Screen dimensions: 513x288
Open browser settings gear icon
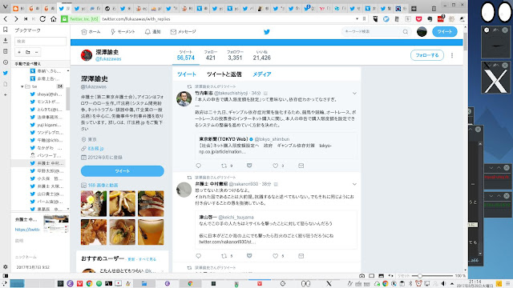pyautogui.click(x=6, y=266)
